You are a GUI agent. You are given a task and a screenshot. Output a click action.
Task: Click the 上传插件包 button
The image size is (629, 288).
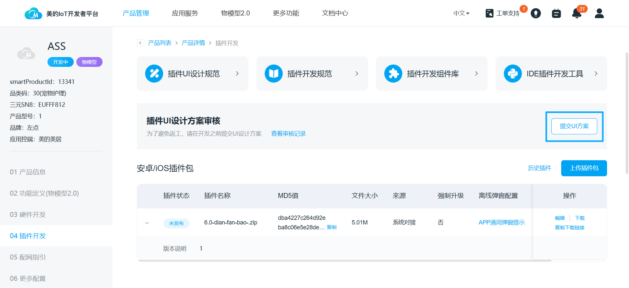point(584,168)
